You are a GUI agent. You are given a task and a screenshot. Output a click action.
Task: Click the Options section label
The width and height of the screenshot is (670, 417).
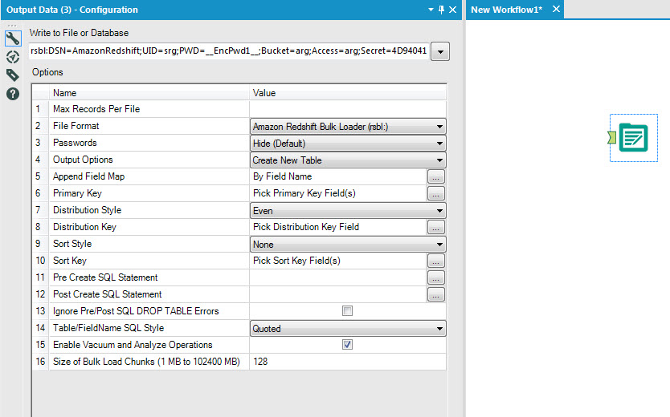coord(47,72)
